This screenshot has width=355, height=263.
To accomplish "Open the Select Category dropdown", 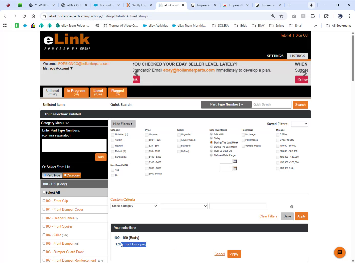I will click(134, 206).
